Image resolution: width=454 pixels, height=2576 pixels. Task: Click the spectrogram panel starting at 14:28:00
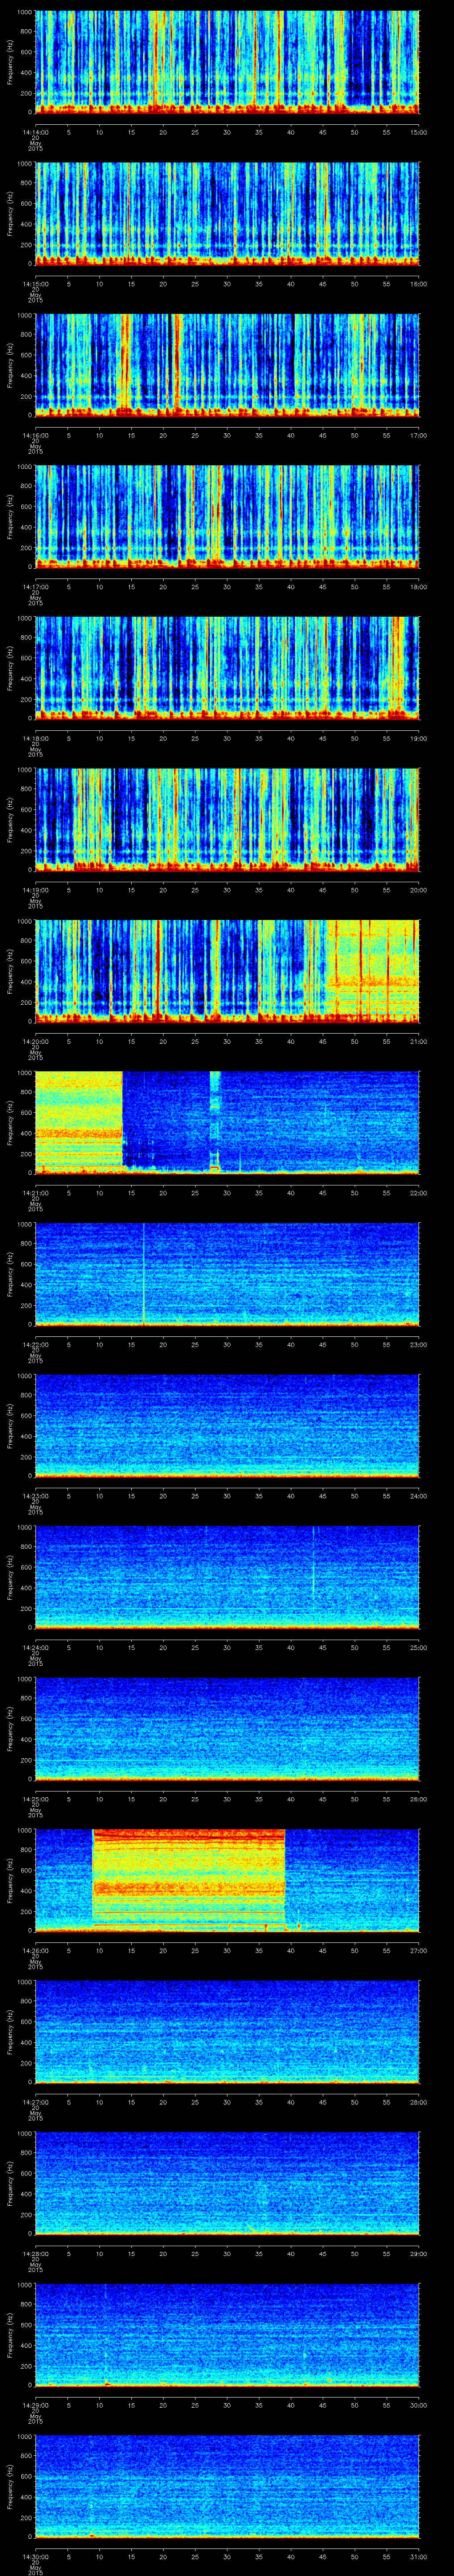(227, 2183)
